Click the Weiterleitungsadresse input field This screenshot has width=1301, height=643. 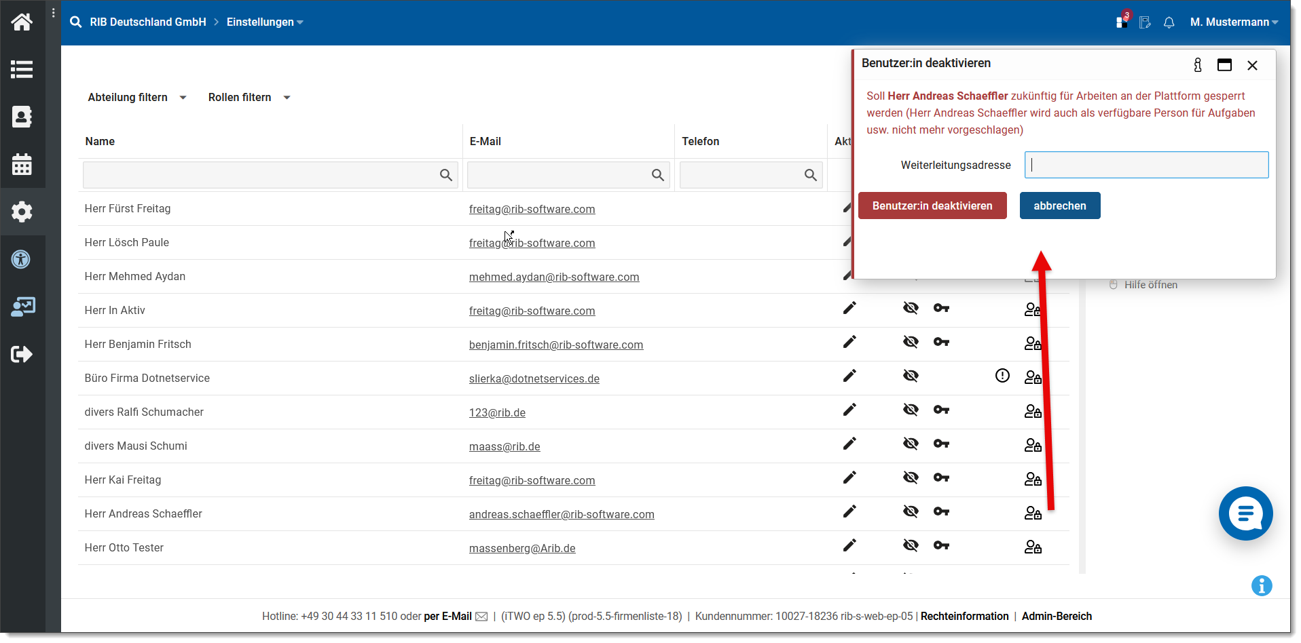[1146, 165]
